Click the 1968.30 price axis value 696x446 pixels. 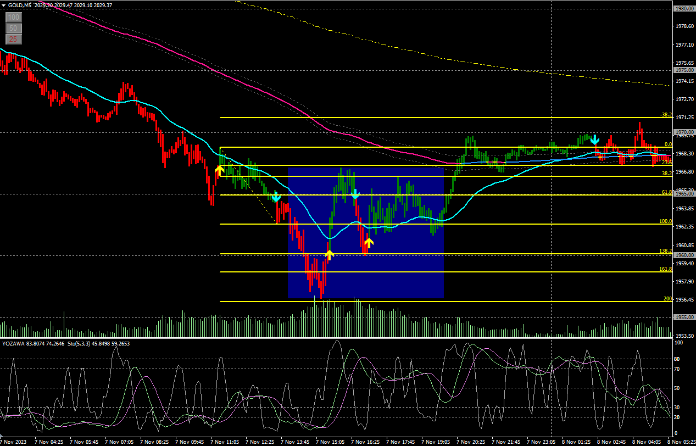pyautogui.click(x=684, y=154)
